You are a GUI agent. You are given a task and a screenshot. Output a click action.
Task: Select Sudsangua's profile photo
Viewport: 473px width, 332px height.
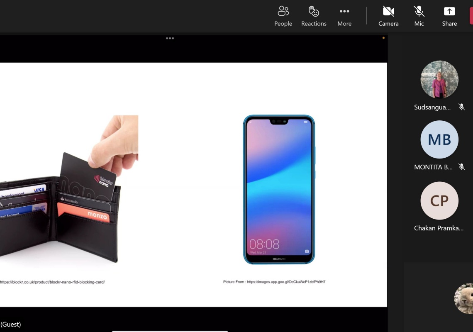click(x=439, y=80)
